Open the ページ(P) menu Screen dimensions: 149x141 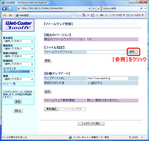(117, 15)
